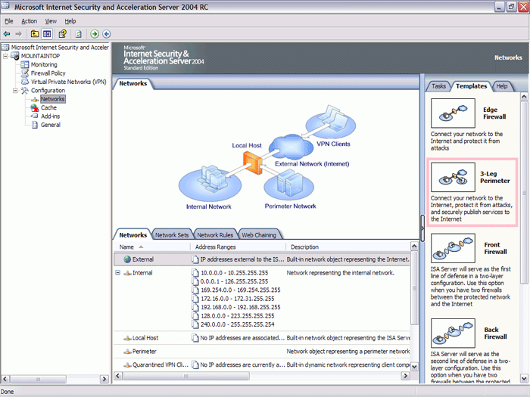The image size is (530, 397).
Task: Collapse the task pane using splitter handle
Action: coord(422,228)
